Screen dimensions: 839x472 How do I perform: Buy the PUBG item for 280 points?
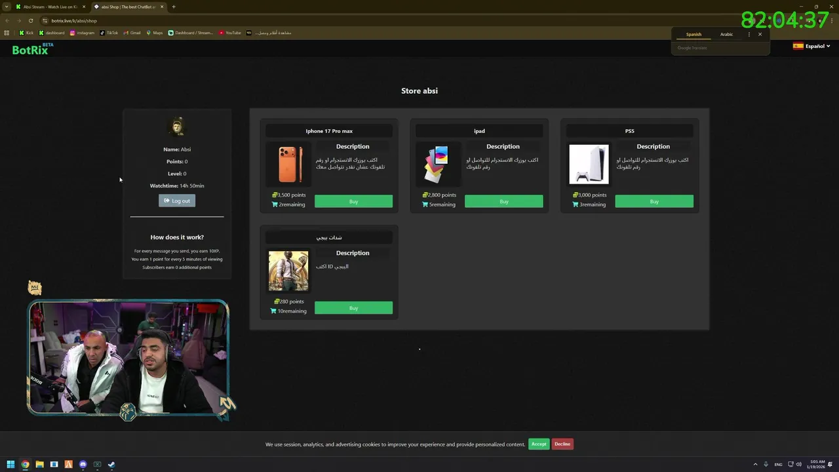353,307
